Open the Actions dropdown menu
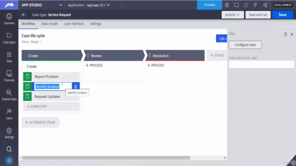 233,15
